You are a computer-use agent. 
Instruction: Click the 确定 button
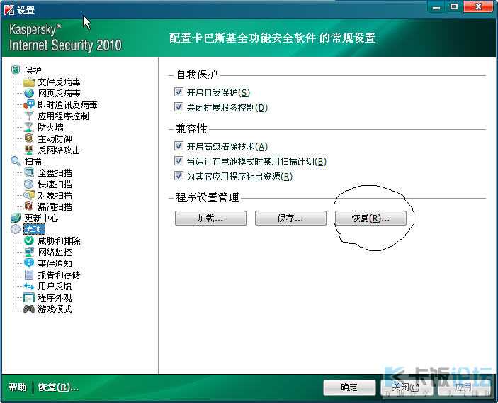tap(349, 387)
